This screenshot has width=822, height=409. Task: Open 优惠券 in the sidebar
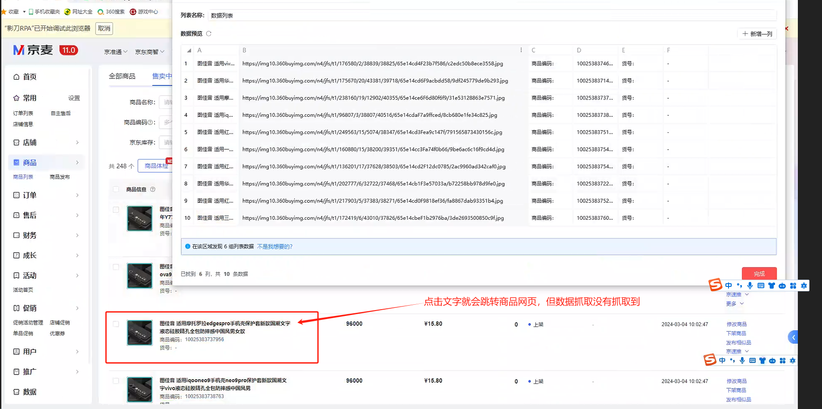tap(57, 333)
